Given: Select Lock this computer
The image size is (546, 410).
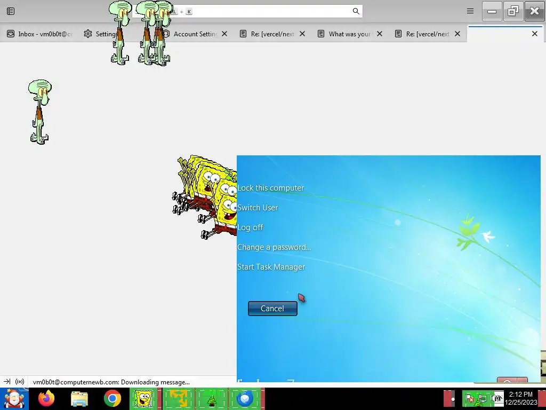Looking at the screenshot, I should pyautogui.click(x=270, y=188).
